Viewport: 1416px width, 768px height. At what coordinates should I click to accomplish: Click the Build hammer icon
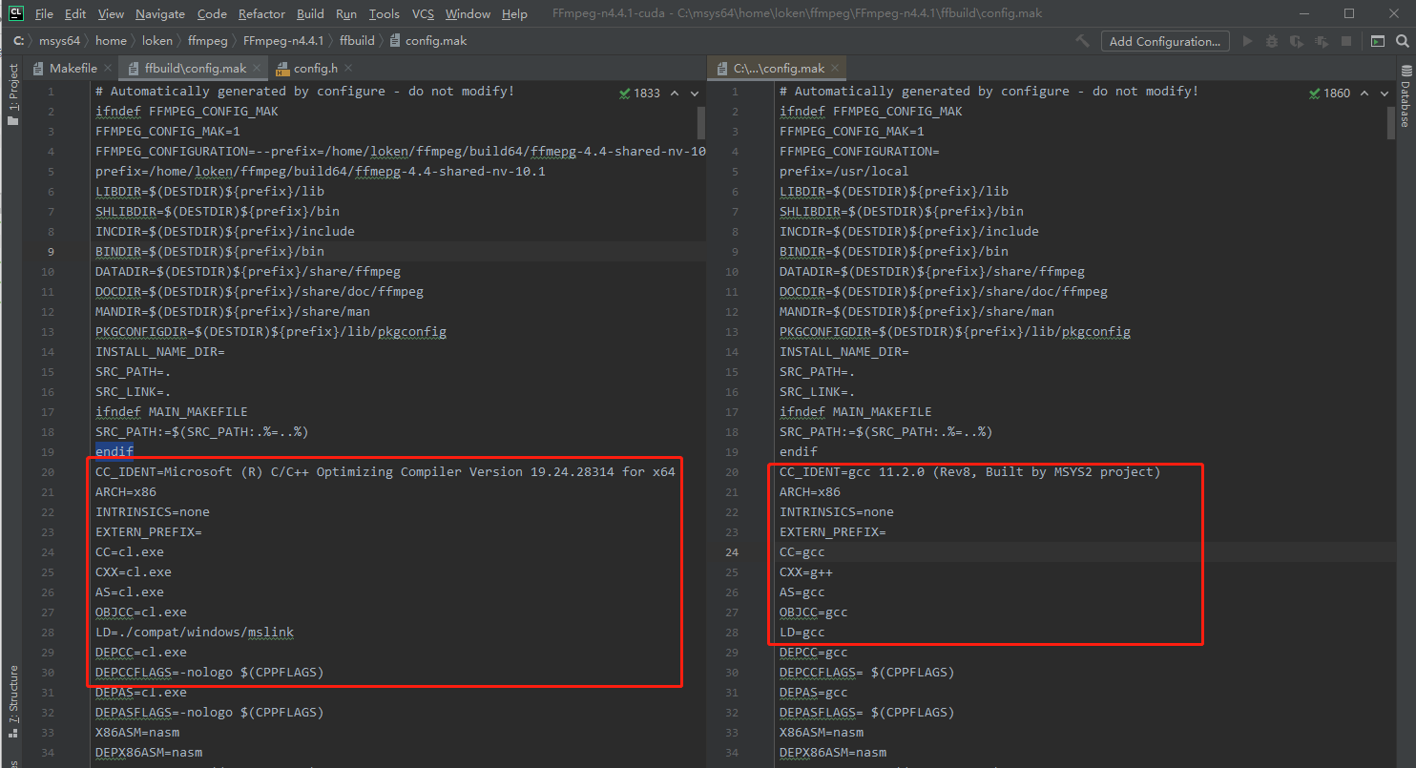click(x=1082, y=41)
